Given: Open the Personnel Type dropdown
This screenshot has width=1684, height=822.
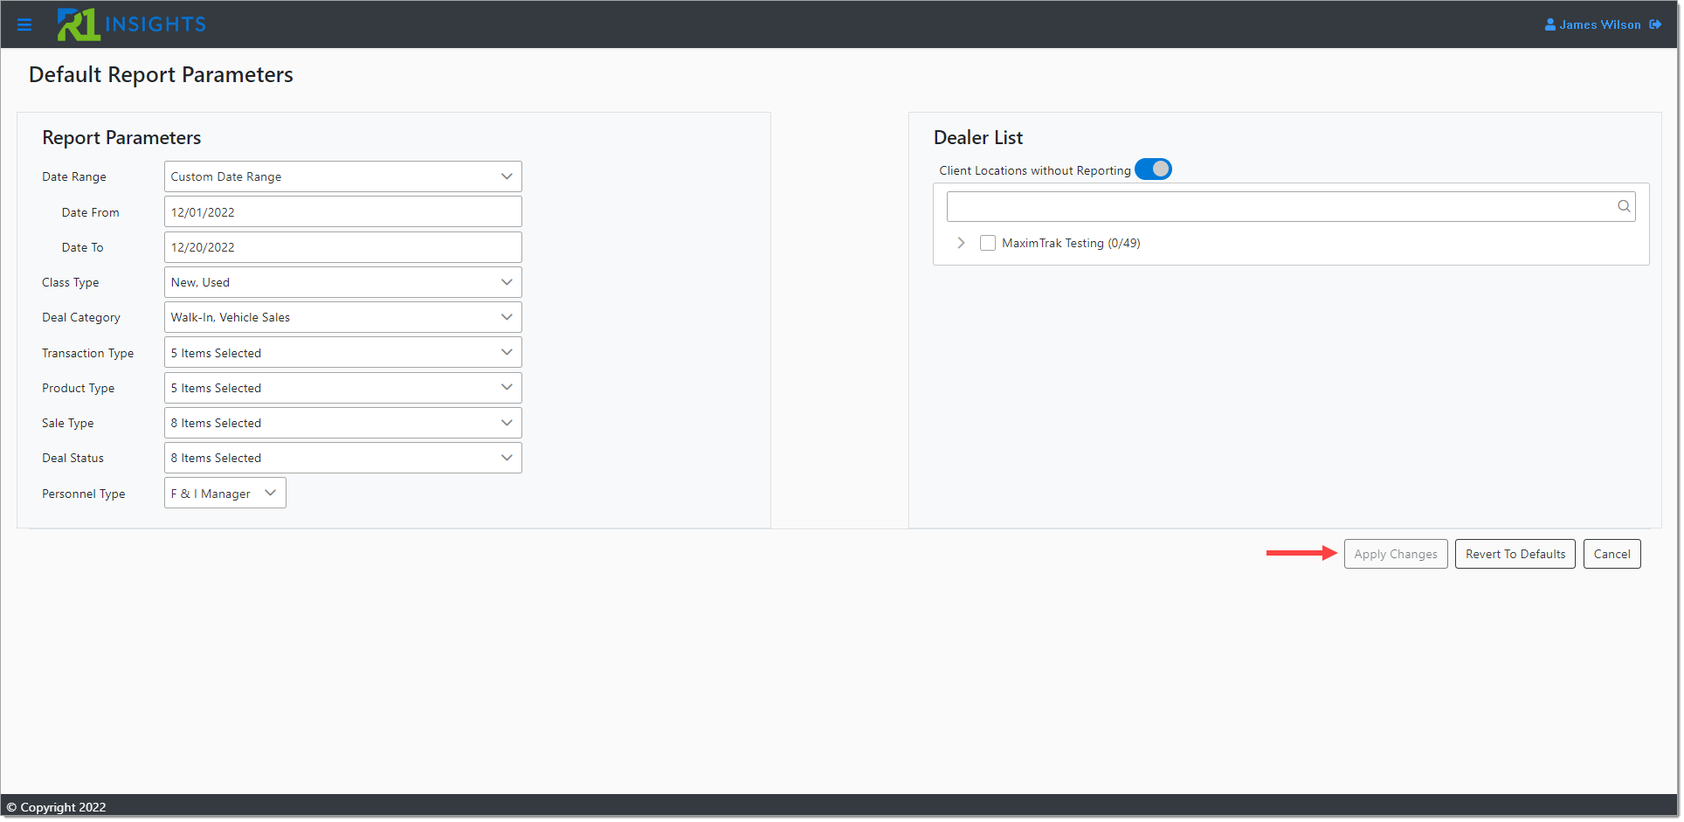Looking at the screenshot, I should (225, 494).
